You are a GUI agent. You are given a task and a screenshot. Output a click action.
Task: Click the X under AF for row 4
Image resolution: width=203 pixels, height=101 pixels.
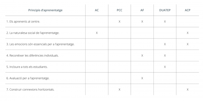coord(142,55)
